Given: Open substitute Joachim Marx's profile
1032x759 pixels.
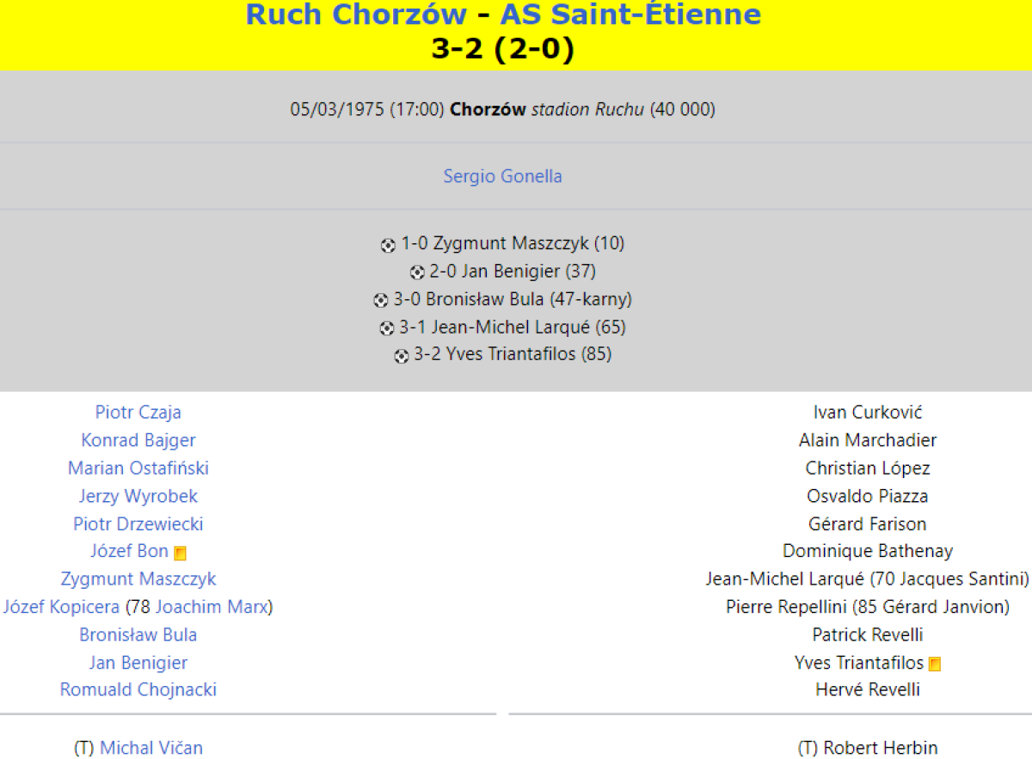Looking at the screenshot, I should coord(212,607).
